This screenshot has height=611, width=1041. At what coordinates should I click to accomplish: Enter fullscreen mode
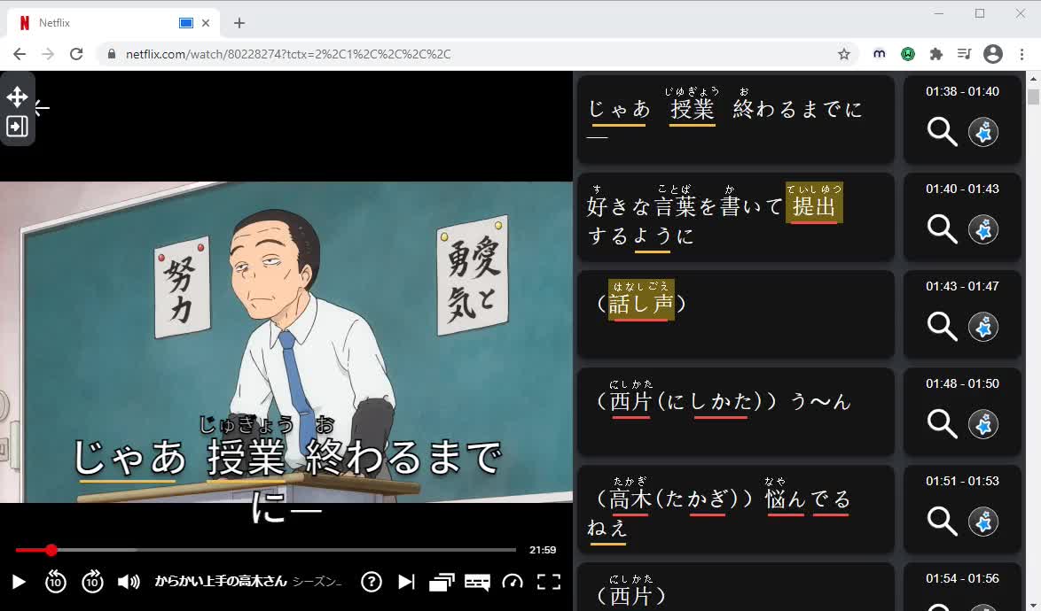tap(549, 582)
